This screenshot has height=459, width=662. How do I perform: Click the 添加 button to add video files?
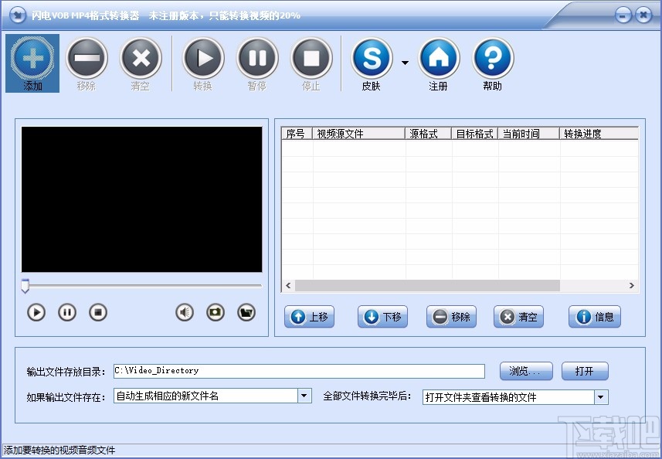click(32, 62)
